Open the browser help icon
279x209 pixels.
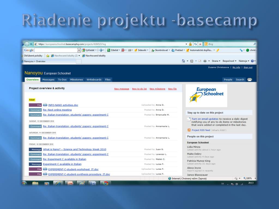(252, 61)
